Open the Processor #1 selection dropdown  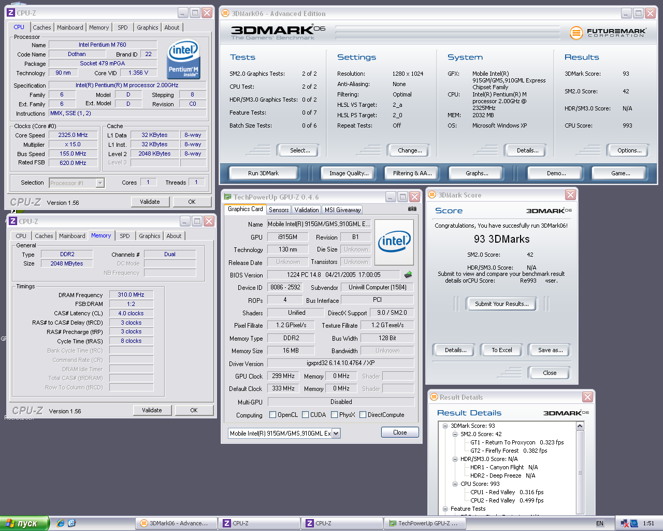tap(100, 183)
